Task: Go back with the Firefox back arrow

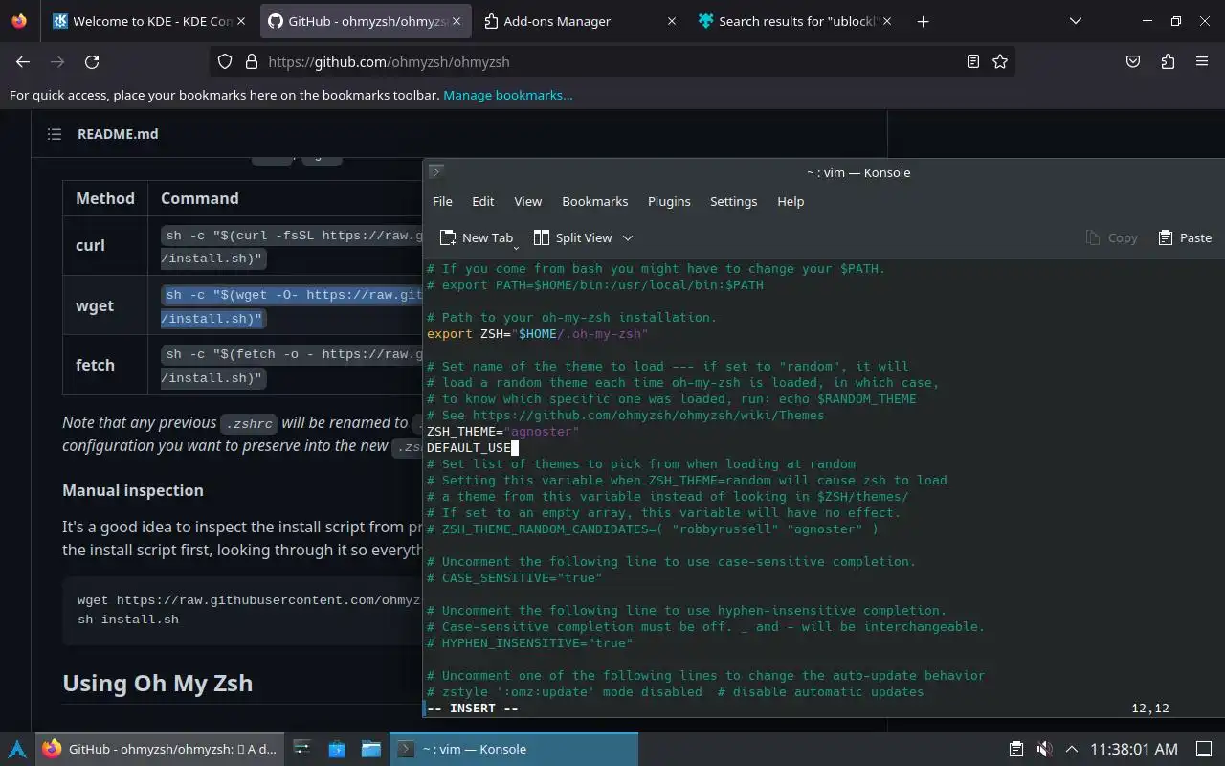Action: pos(23,61)
